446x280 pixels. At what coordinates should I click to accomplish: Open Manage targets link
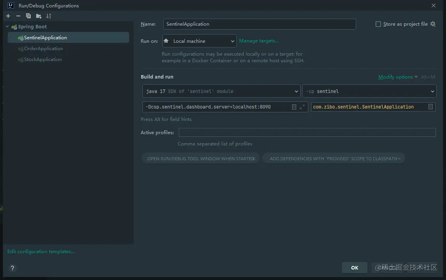[x=259, y=41]
